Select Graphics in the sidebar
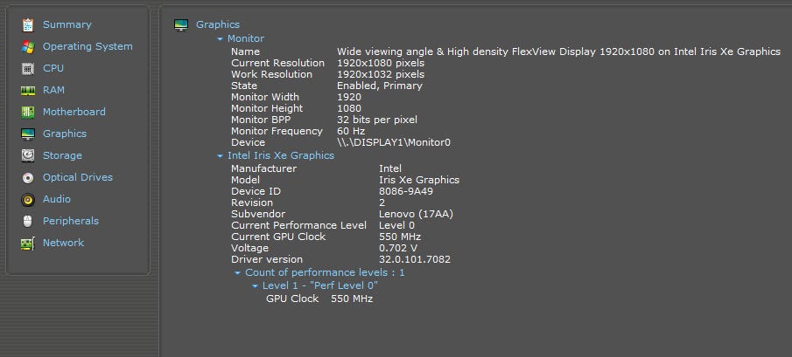This screenshot has height=357, width=792. pyautogui.click(x=65, y=134)
